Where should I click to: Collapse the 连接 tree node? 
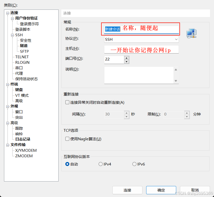(x=8, y=13)
